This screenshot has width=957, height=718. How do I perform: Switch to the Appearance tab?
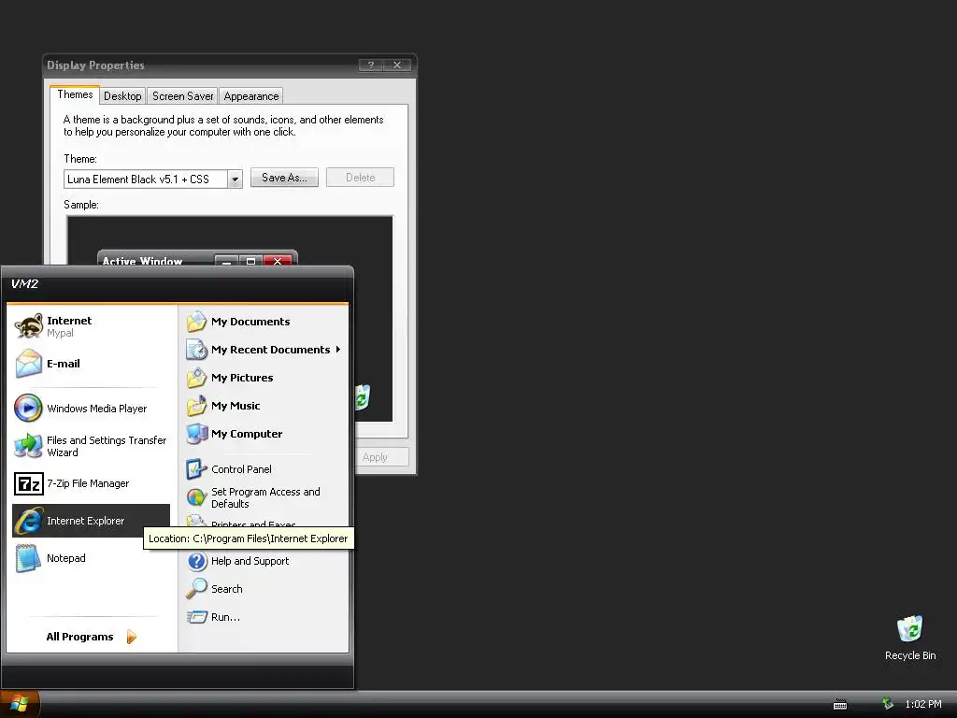click(x=250, y=96)
